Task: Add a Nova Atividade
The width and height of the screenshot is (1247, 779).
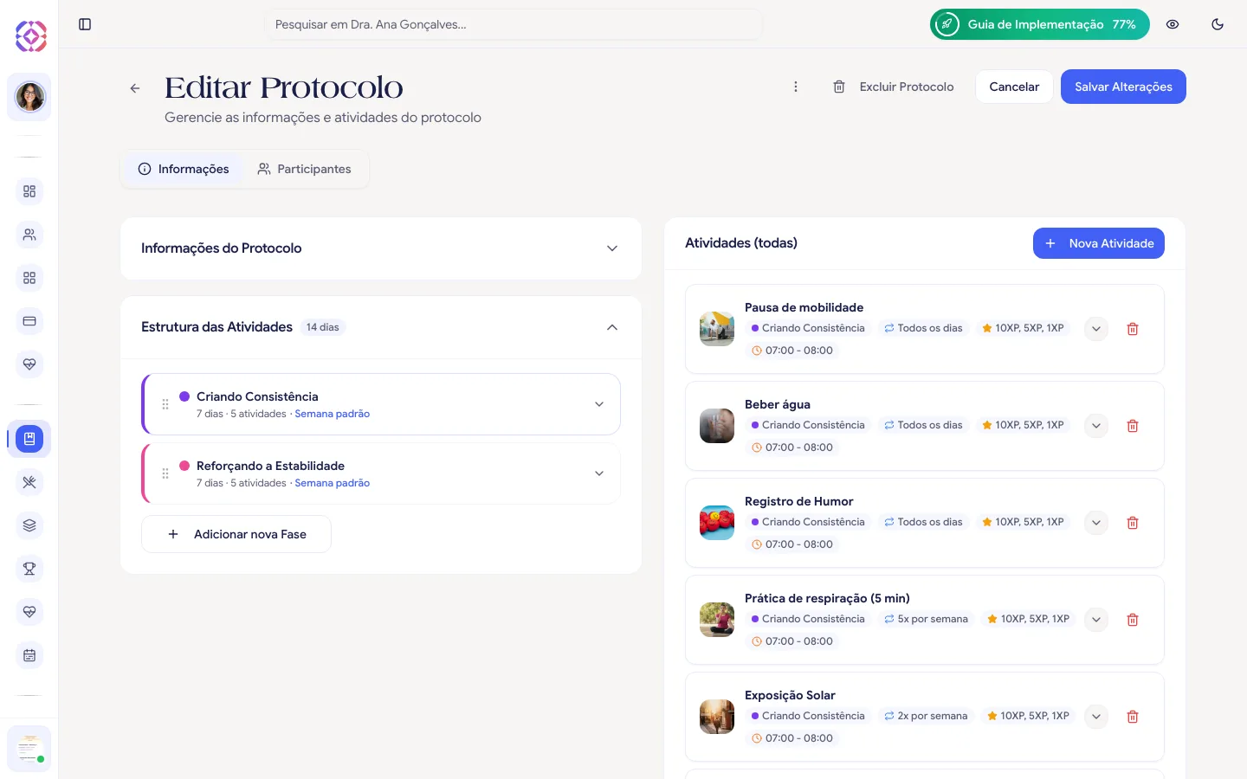Action: point(1099,243)
